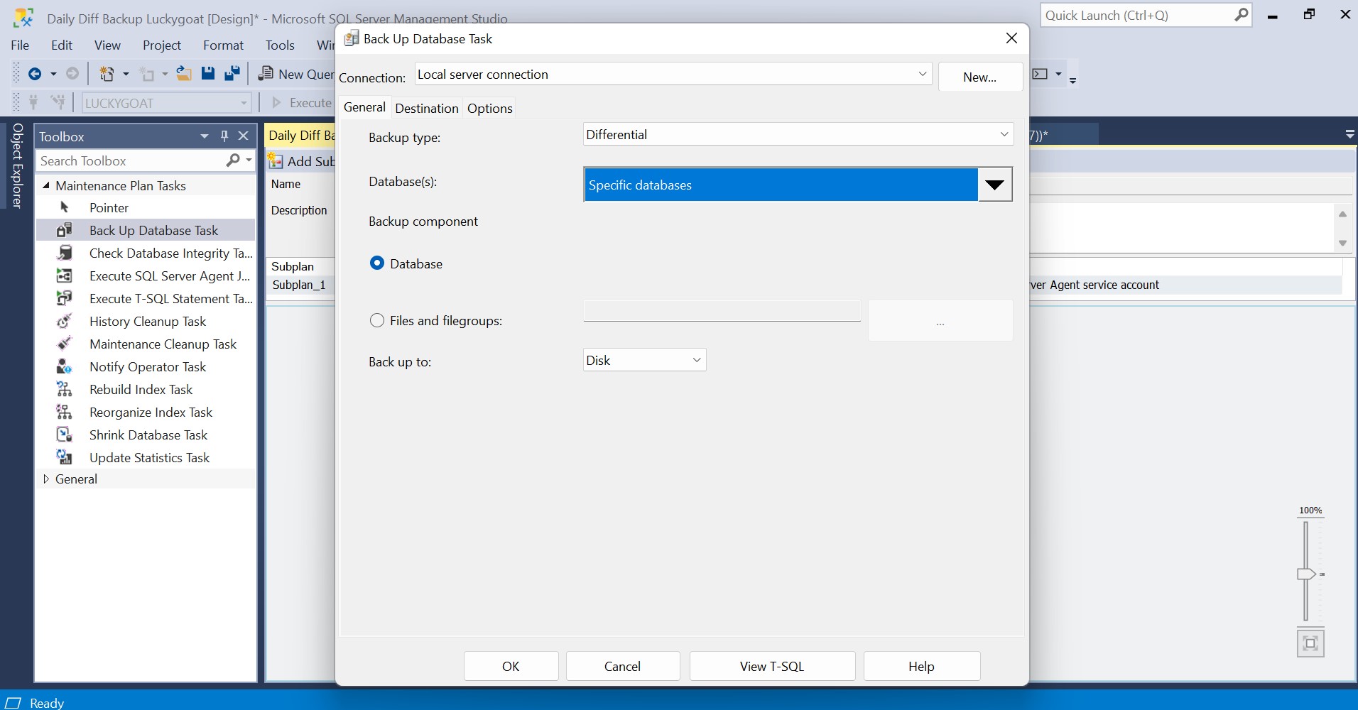Click the Fit to window icon below zoom slider
Viewport: 1358px width, 710px height.
[x=1310, y=643]
